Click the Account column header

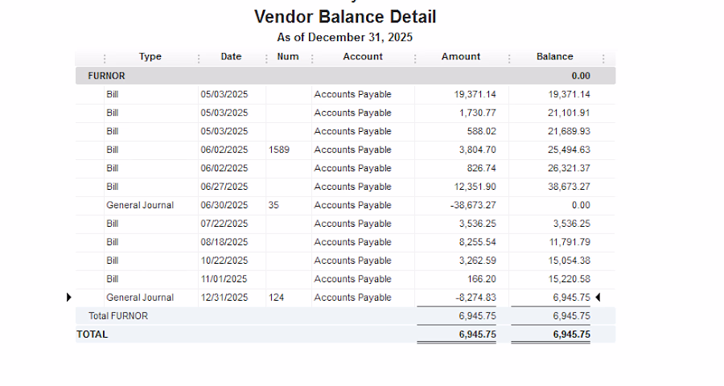click(363, 57)
